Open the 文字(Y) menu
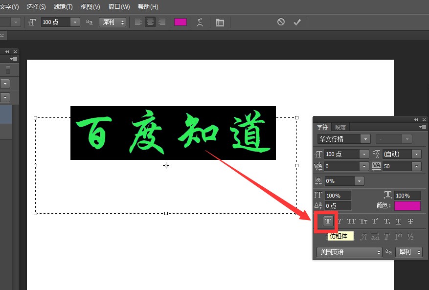Image resolution: width=429 pixels, height=290 pixels. 9,6
